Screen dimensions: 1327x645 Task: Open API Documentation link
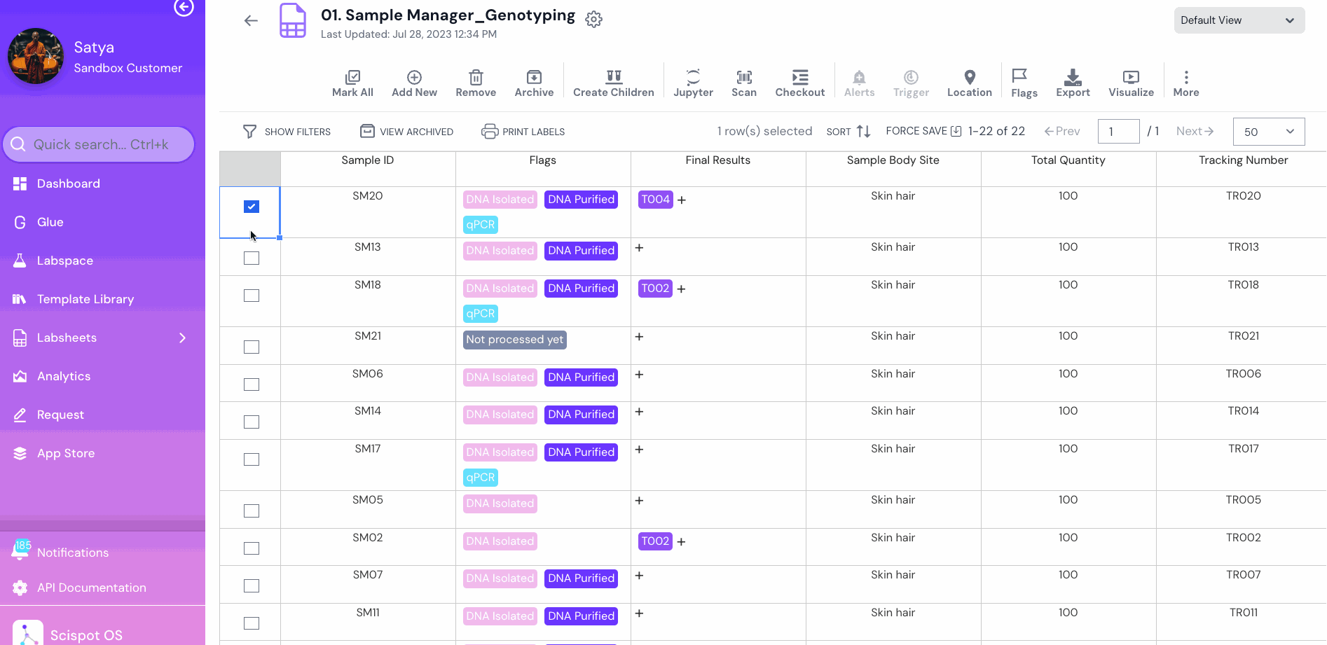tap(91, 588)
